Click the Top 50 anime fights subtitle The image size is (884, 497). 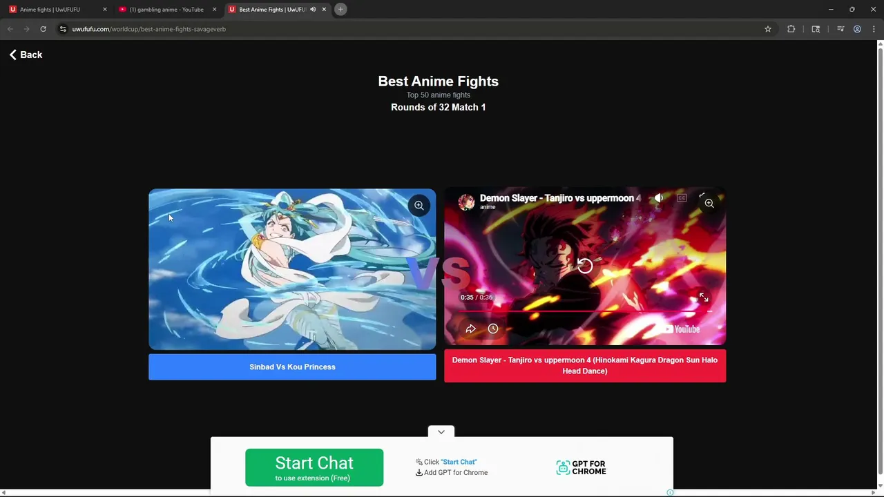[x=438, y=95]
